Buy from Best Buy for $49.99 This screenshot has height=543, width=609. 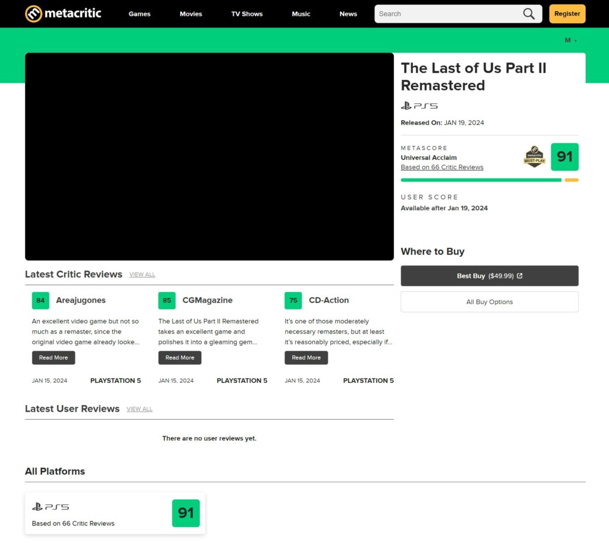click(x=489, y=276)
